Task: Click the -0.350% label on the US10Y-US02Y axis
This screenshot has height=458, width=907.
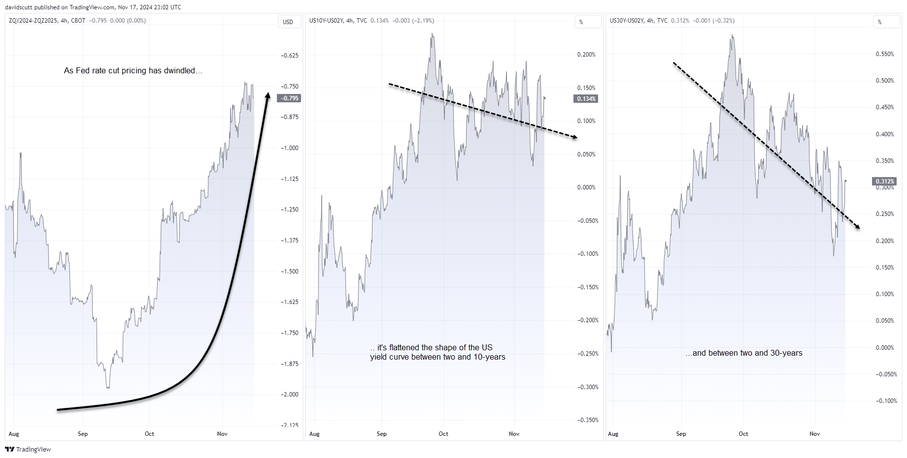Action: click(x=587, y=420)
